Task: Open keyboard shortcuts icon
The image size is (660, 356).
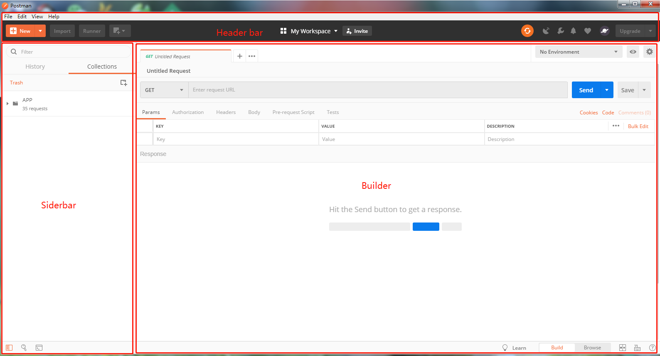Action: [x=638, y=348]
